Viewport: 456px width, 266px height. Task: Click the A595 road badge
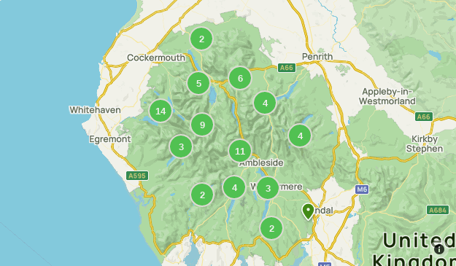[137, 176]
